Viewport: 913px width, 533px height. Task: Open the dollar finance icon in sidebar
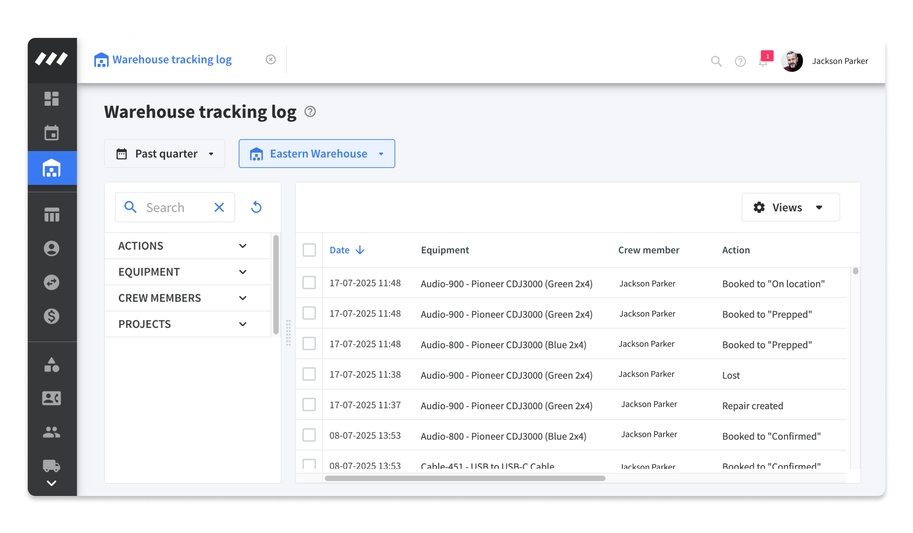tap(52, 316)
